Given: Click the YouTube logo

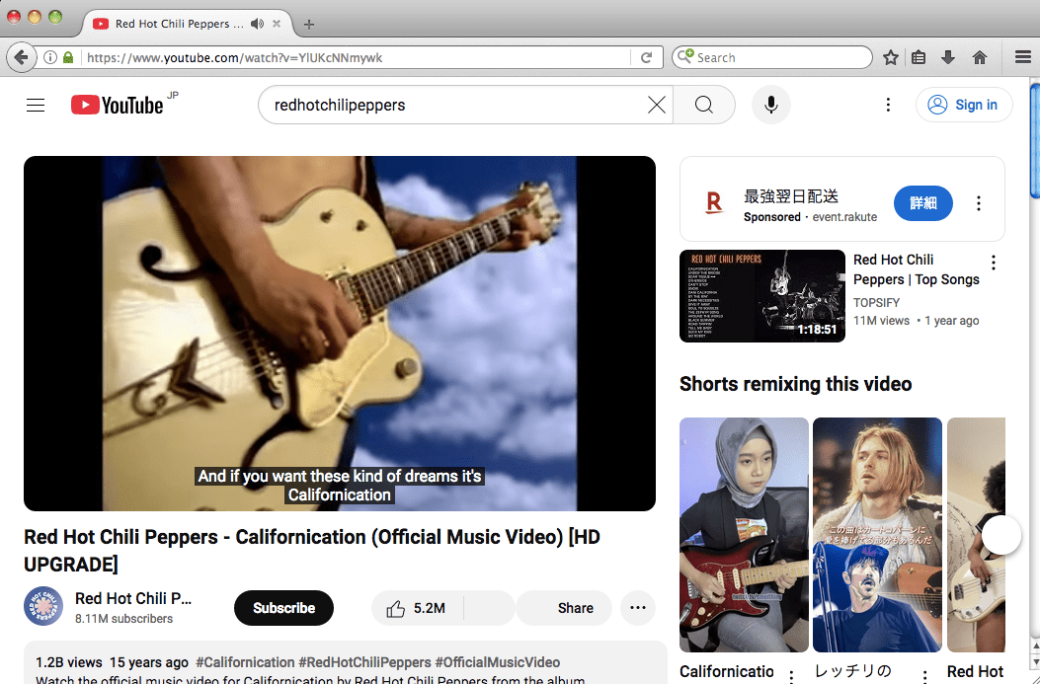Looking at the screenshot, I should click(118, 105).
